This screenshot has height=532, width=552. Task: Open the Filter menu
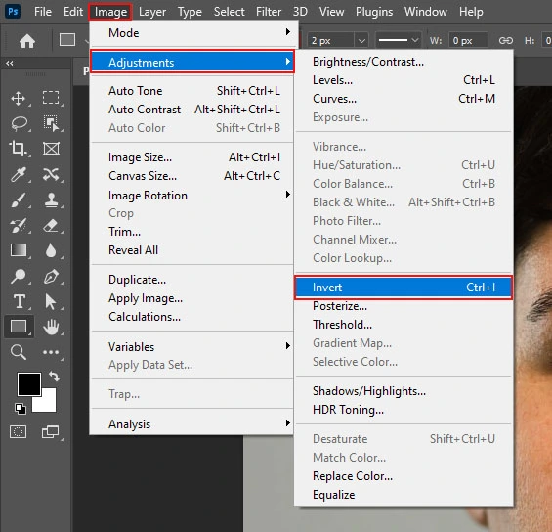(269, 12)
